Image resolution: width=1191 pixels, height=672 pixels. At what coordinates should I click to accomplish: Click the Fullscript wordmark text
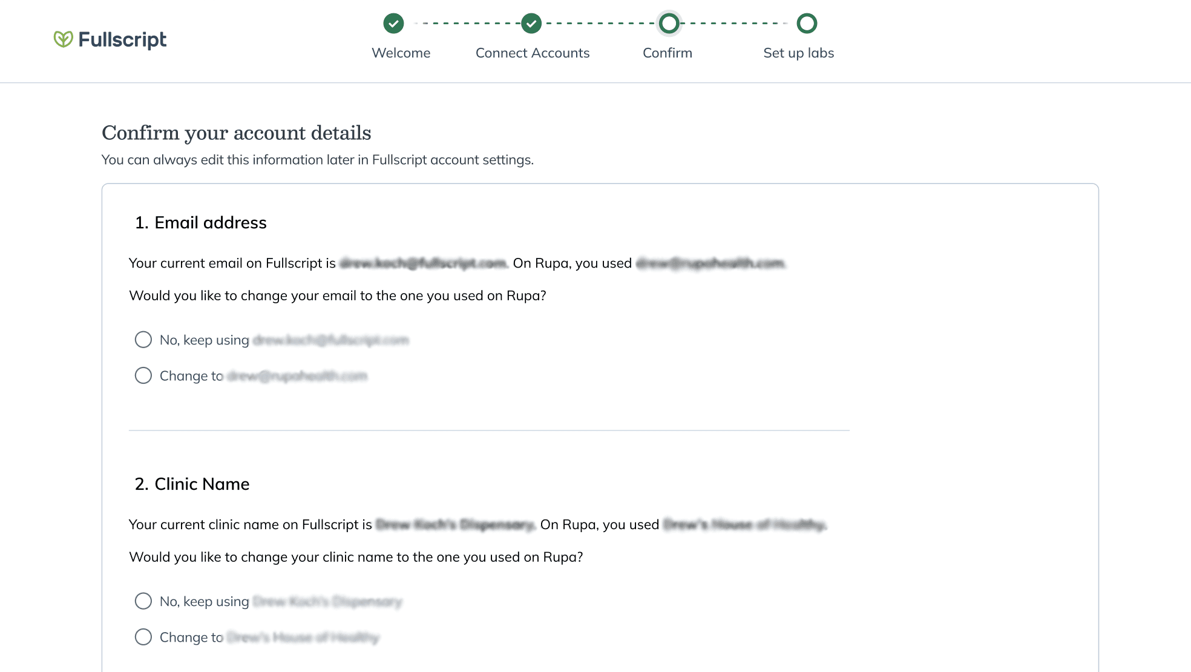coord(122,39)
